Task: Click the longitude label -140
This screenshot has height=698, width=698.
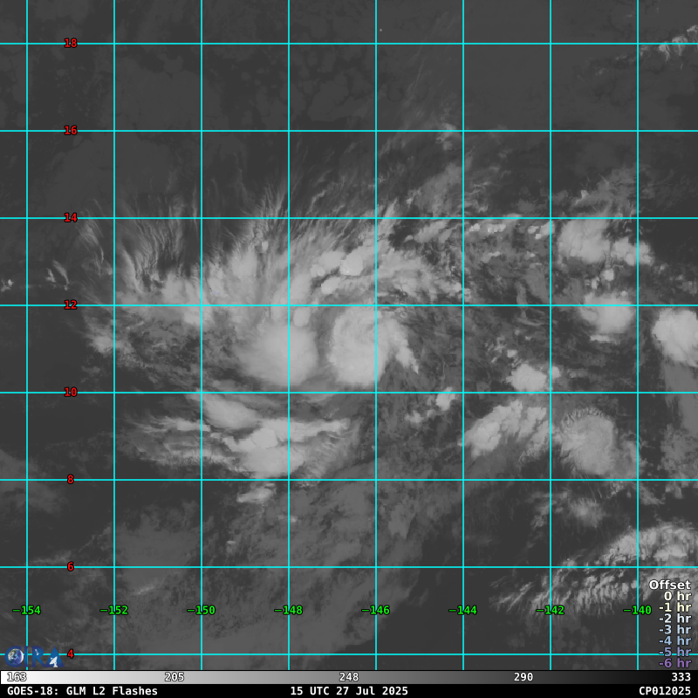Action: point(638,611)
